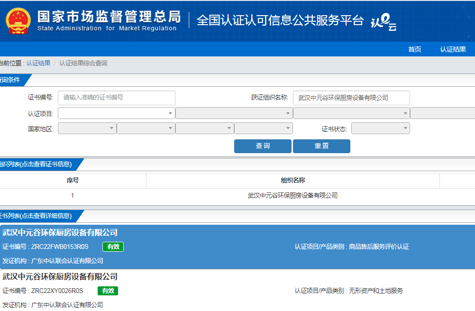The height and width of the screenshot is (311, 475).
Task: Select organization row 武汉中元谷环保厨房设备有限公司 in table
Action: 292,196
